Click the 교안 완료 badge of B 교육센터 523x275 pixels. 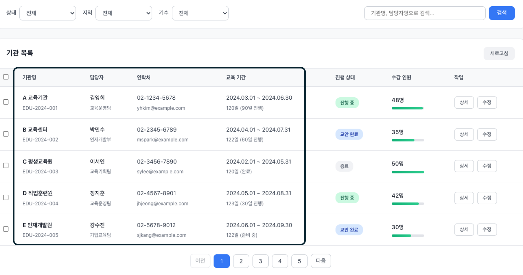point(349,134)
